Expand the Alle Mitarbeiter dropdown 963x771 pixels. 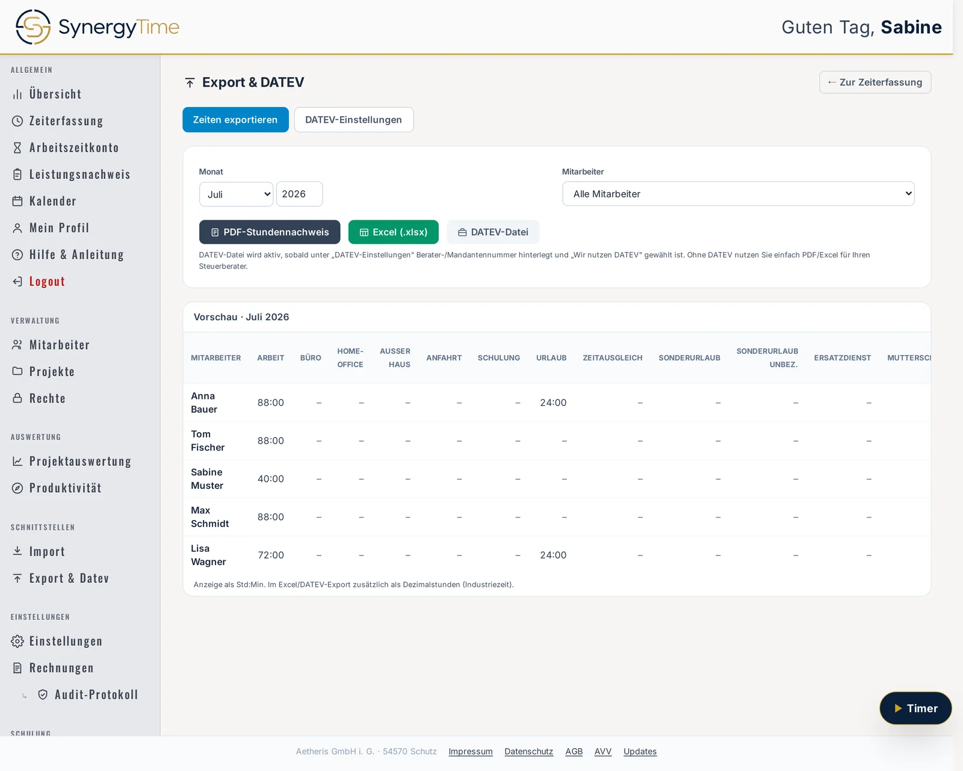click(x=738, y=194)
